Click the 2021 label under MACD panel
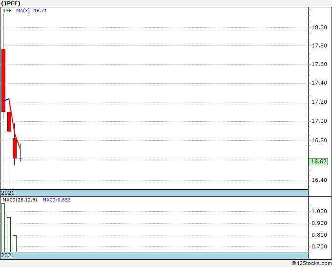This screenshot has width=332, height=267. [8, 255]
